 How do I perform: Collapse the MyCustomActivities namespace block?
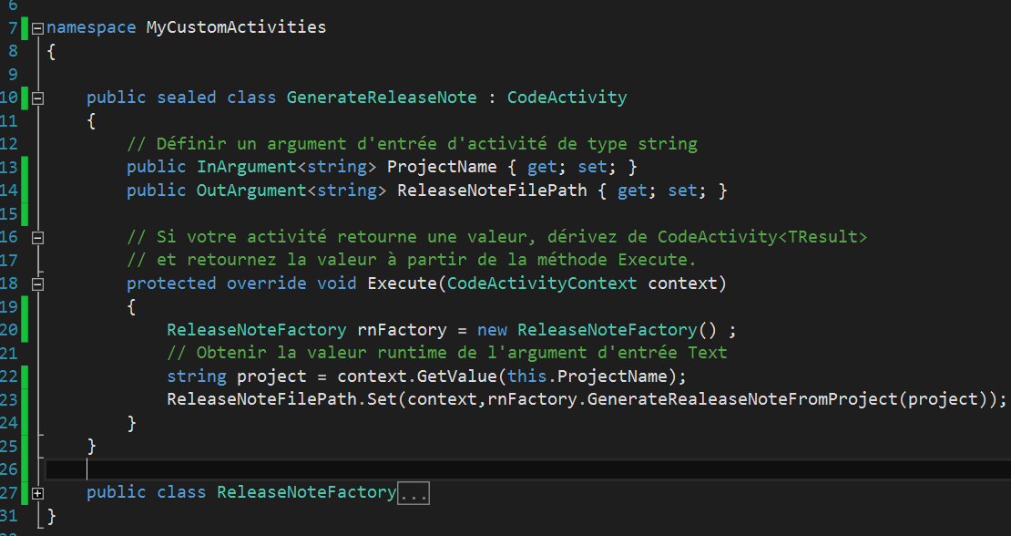(x=37, y=28)
